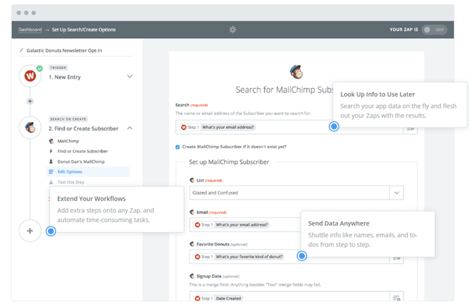Screen dimensions: 470x307
Task: Click the green checkmark badge on trigger
Action: coord(39,68)
